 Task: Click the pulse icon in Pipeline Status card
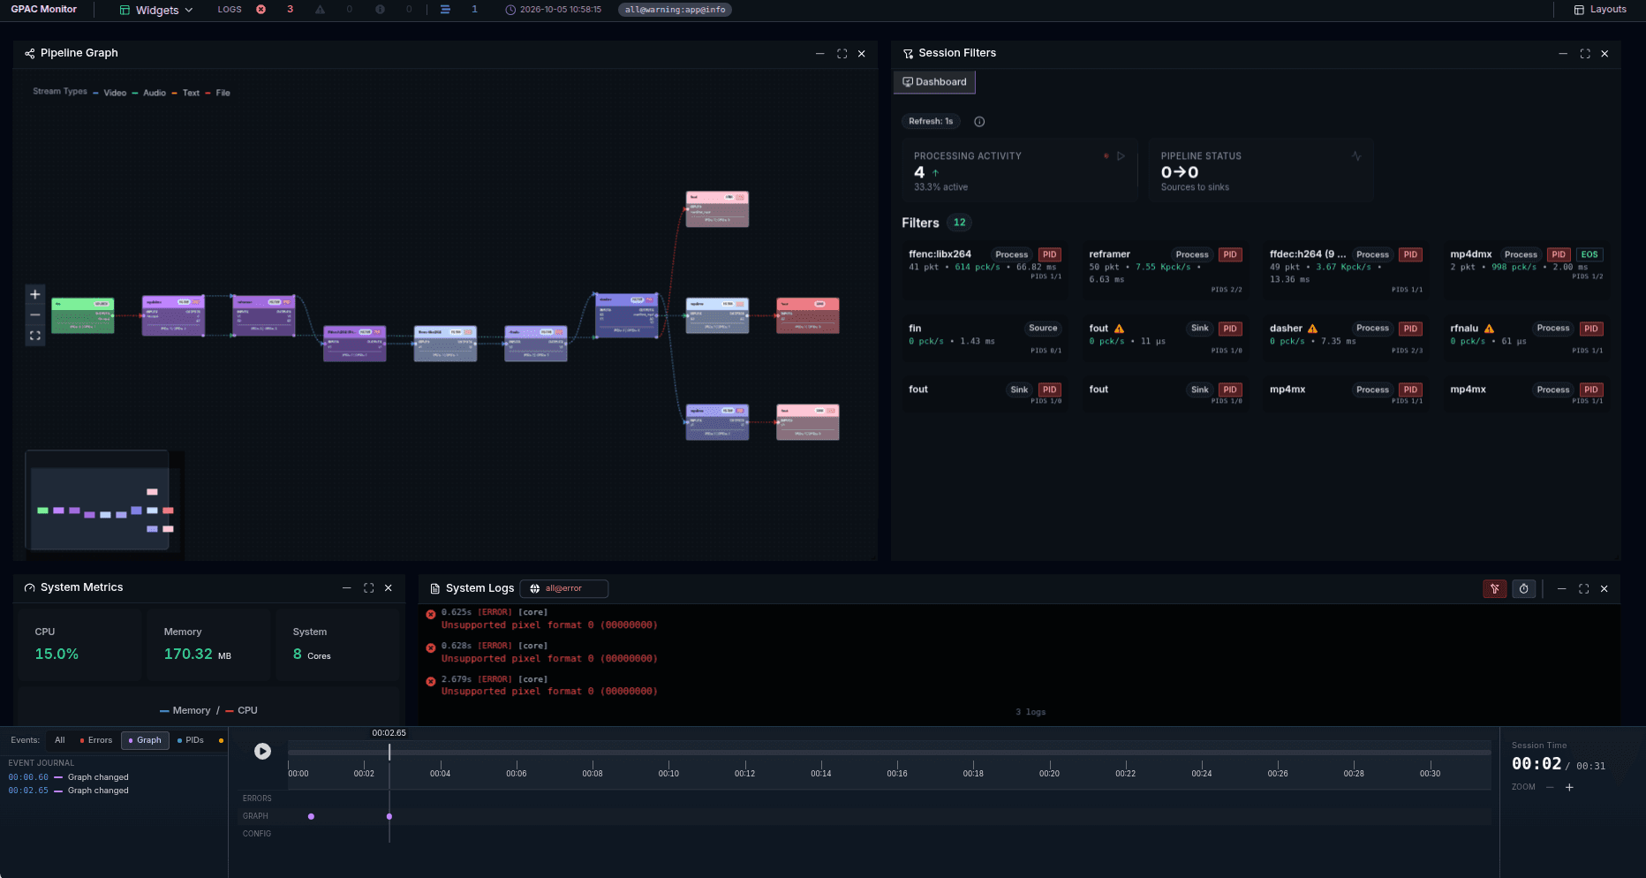point(1356,156)
